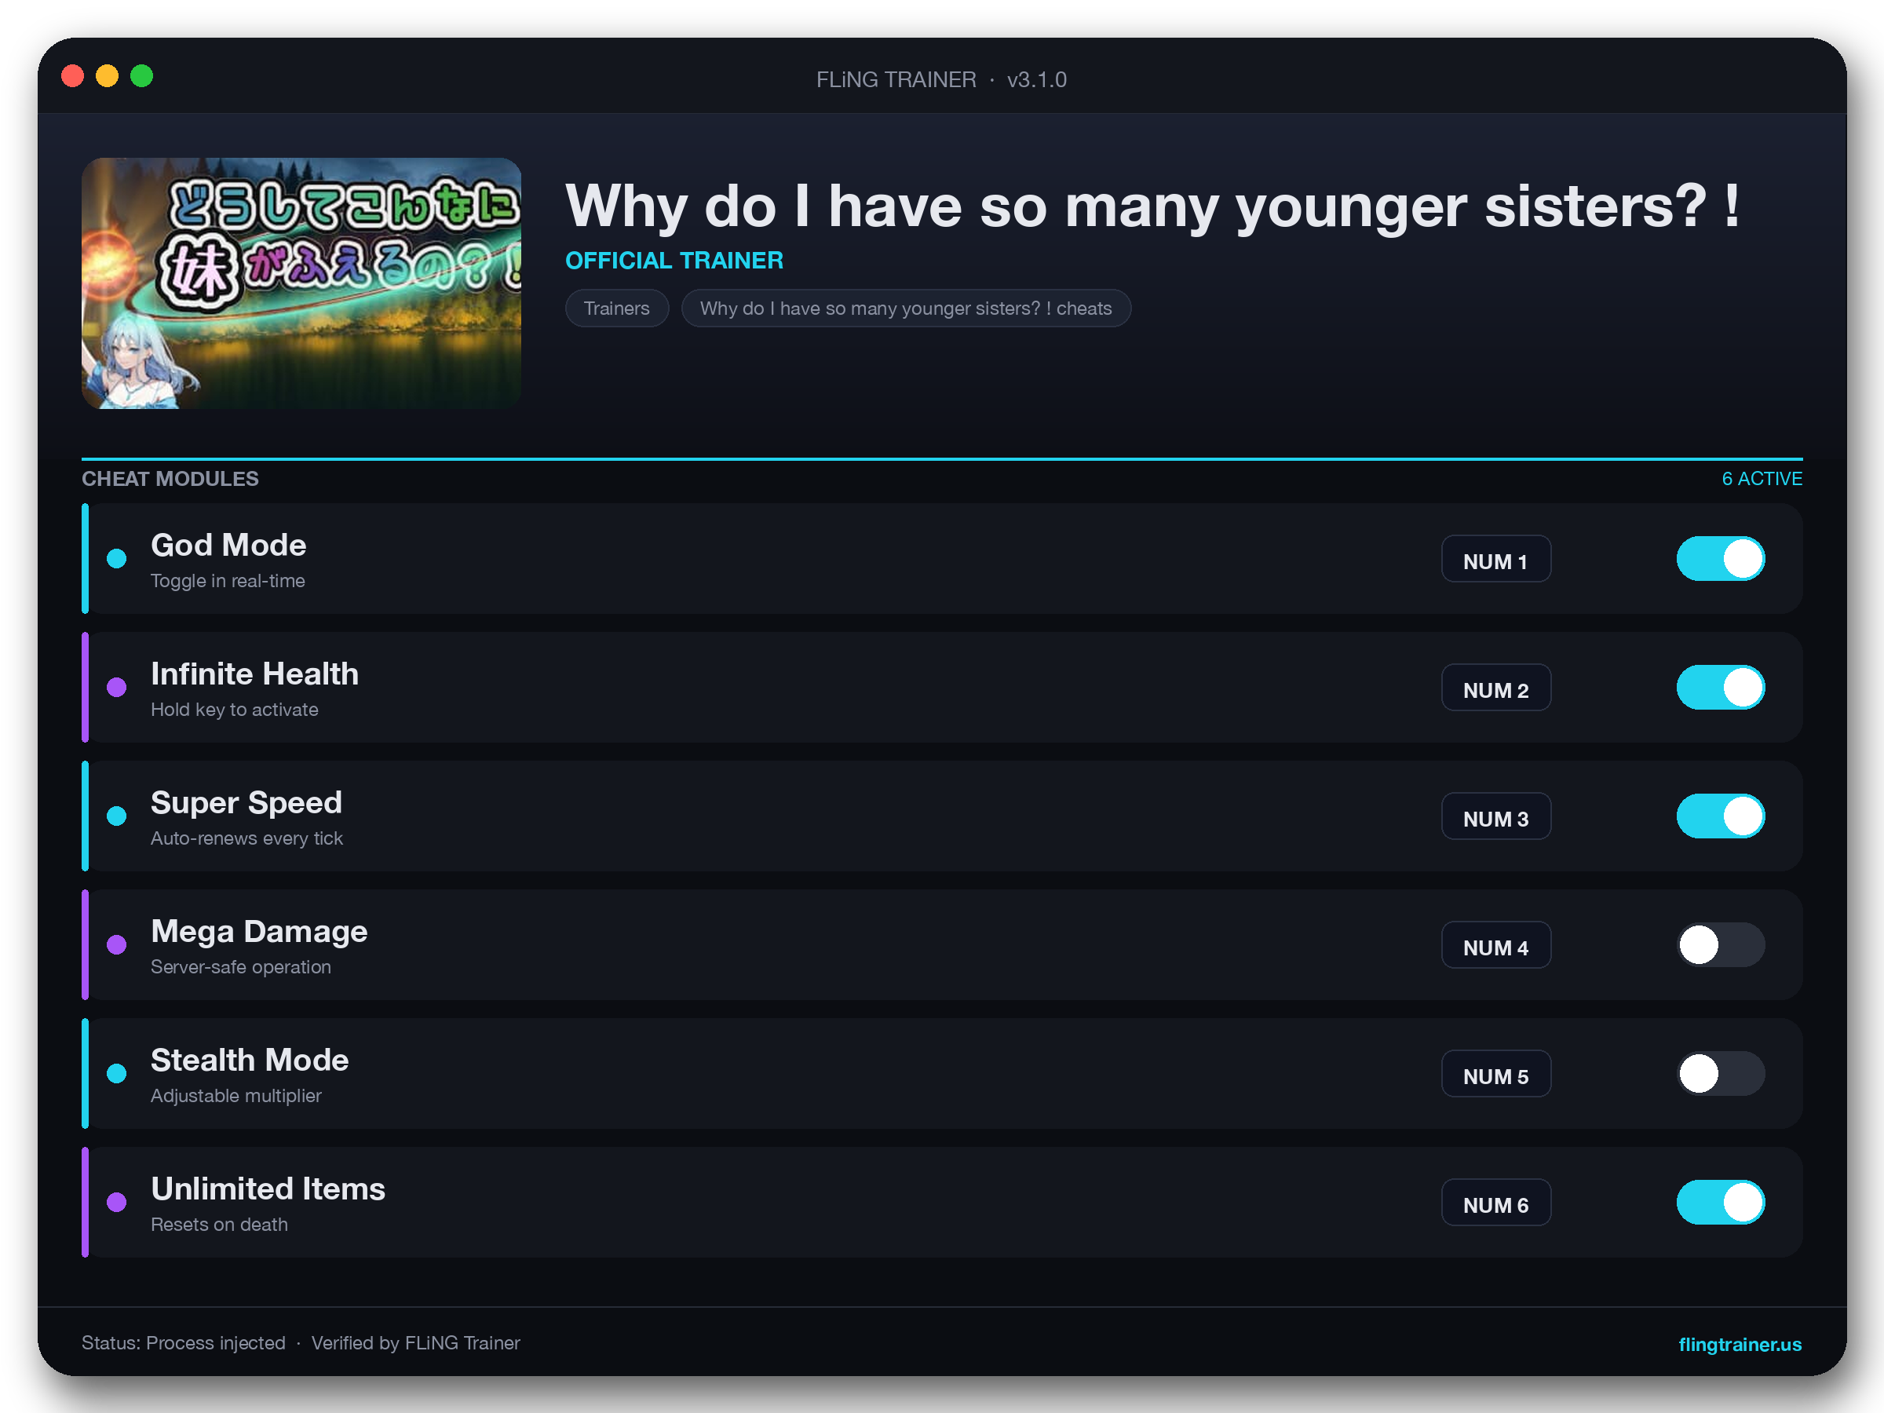1884x1413 pixels.
Task: Select the Stealth Mode title
Action: (x=250, y=1060)
